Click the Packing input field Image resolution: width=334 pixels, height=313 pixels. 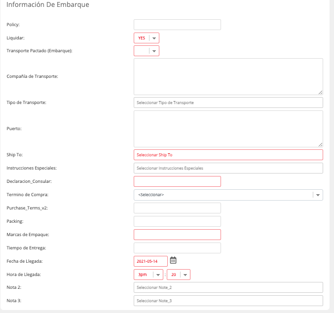point(177,221)
